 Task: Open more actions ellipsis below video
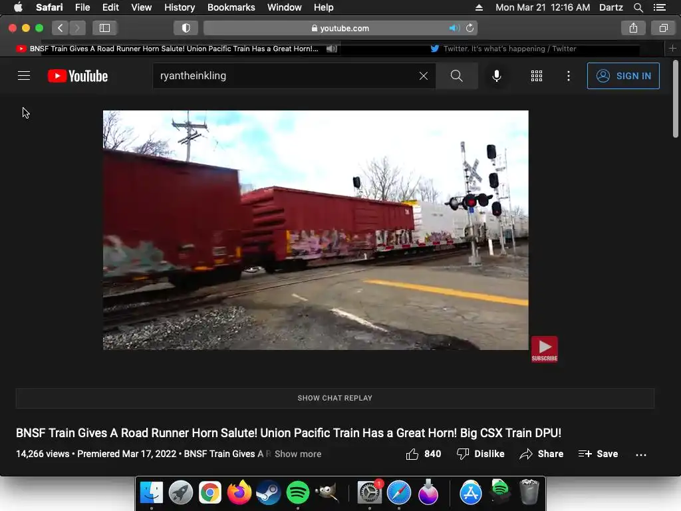pos(641,454)
